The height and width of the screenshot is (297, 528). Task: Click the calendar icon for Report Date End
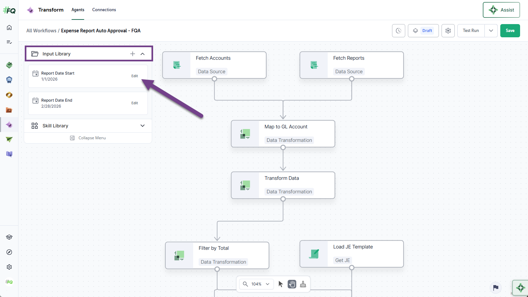(36, 100)
